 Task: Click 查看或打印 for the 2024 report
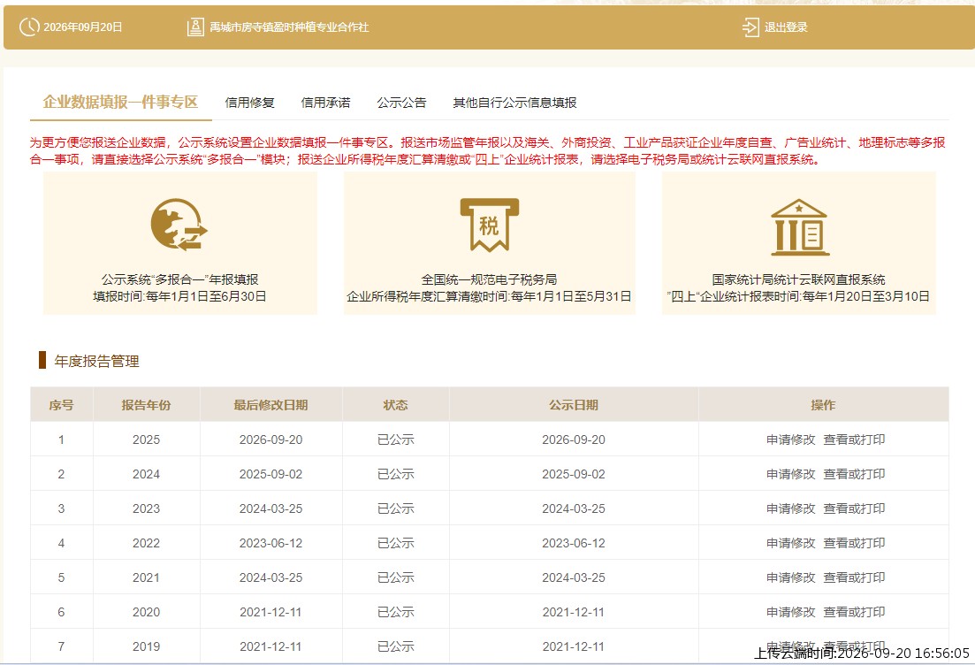pyautogui.click(x=854, y=474)
